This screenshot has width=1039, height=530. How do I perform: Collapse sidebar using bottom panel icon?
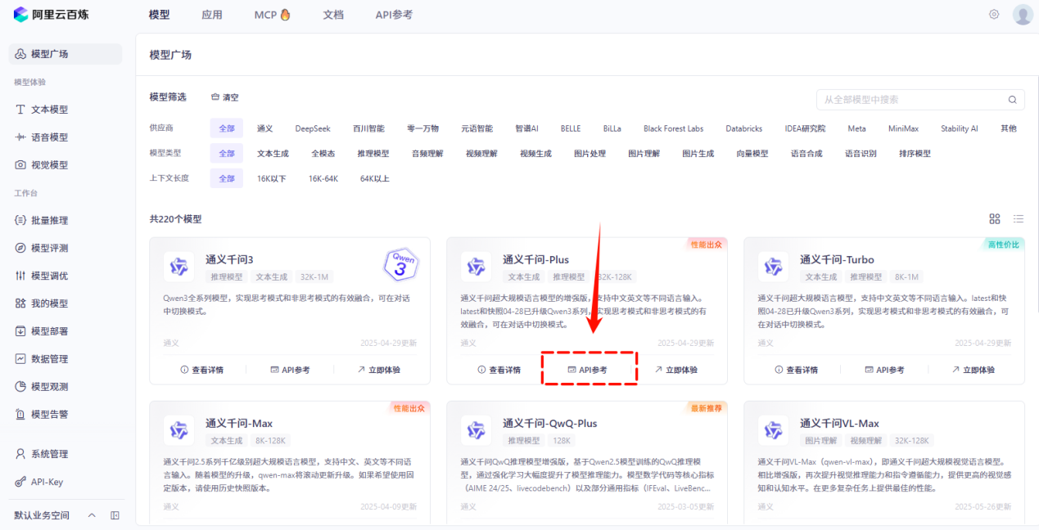(x=115, y=515)
